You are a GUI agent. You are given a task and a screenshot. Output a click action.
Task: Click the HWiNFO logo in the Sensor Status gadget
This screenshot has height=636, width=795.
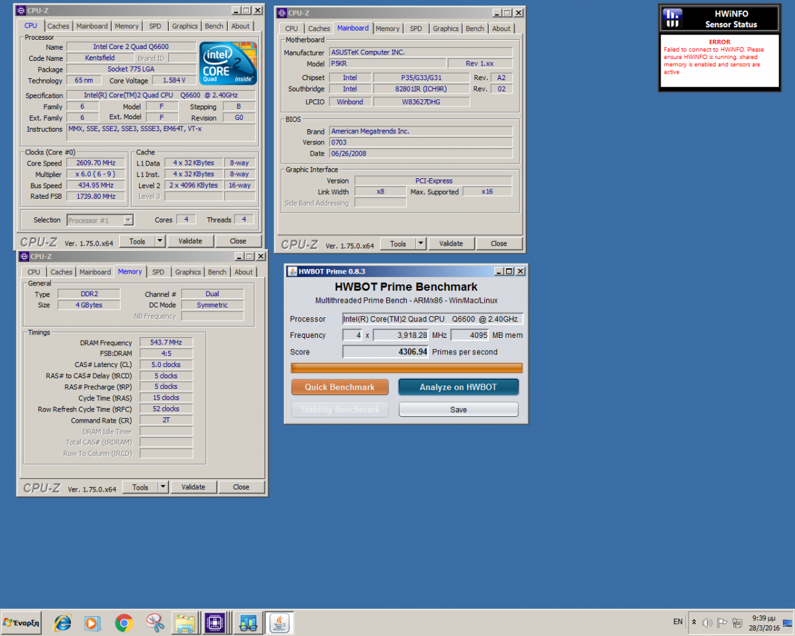click(673, 18)
